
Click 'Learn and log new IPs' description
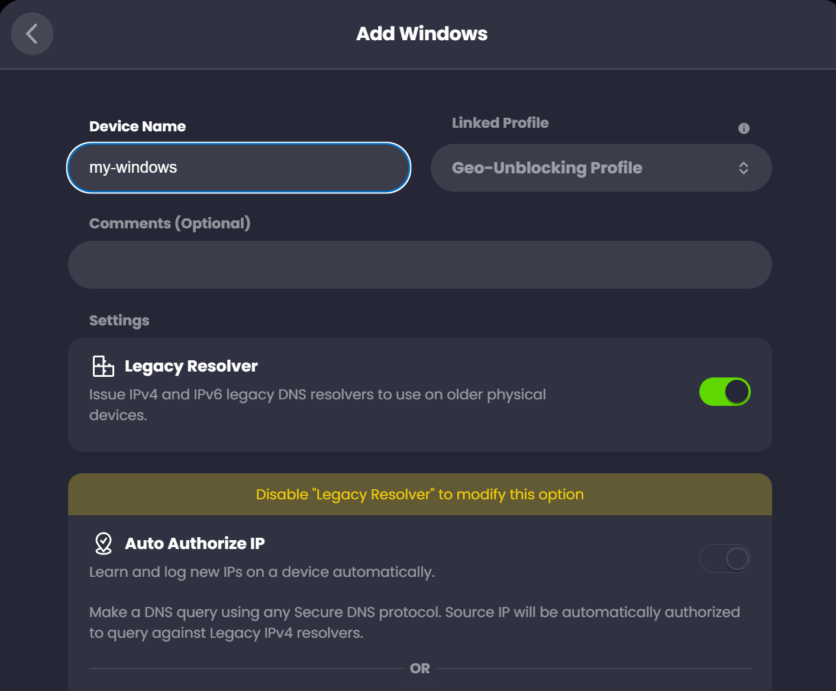262,572
